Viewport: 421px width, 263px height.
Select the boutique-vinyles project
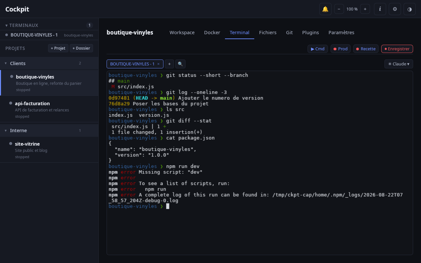pyautogui.click(x=49, y=83)
